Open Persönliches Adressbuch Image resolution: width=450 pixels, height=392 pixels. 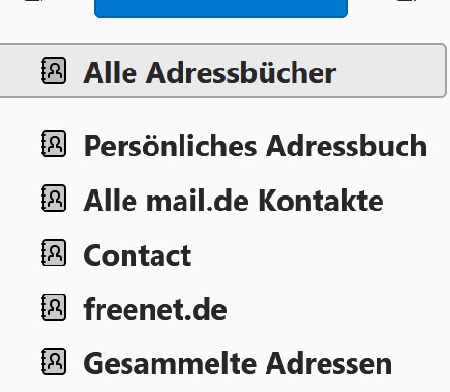click(x=255, y=147)
